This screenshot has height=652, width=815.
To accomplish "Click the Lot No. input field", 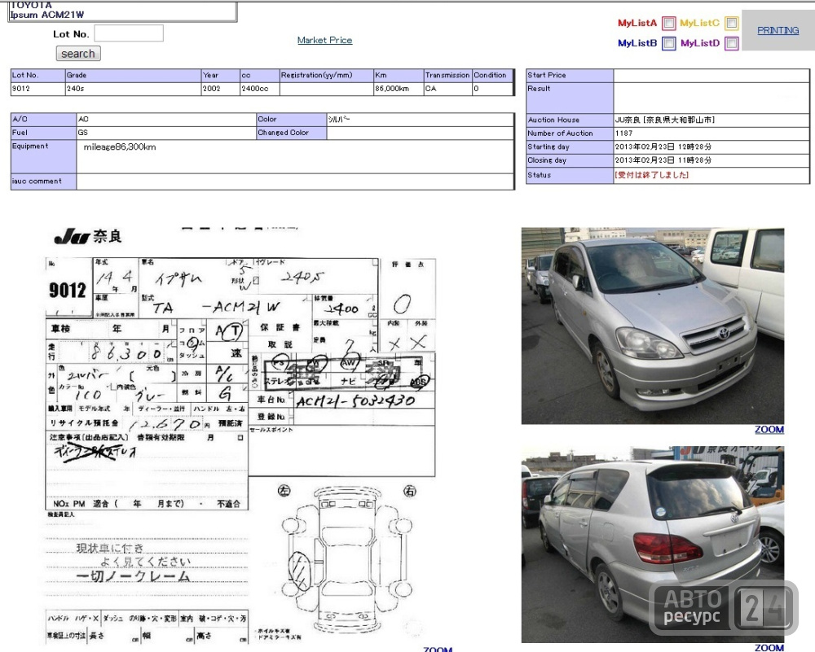I will [x=129, y=33].
